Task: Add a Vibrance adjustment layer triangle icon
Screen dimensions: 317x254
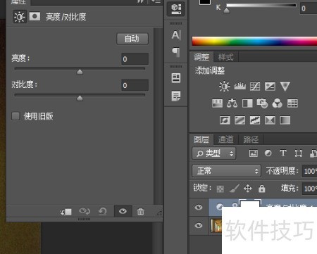Action: click(x=285, y=87)
